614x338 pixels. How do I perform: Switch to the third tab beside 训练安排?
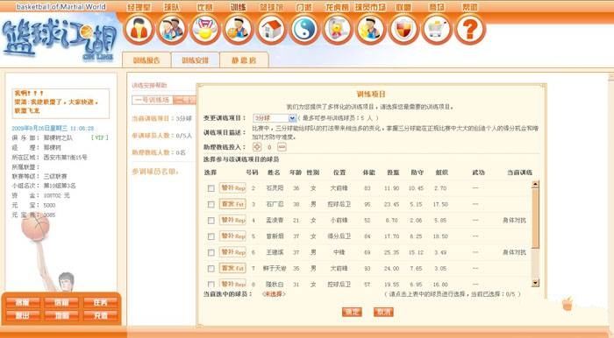[244, 60]
